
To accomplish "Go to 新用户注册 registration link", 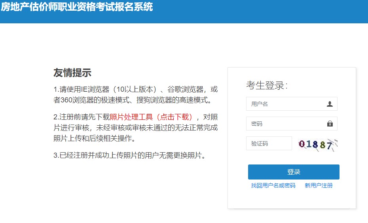I will [319, 185].
